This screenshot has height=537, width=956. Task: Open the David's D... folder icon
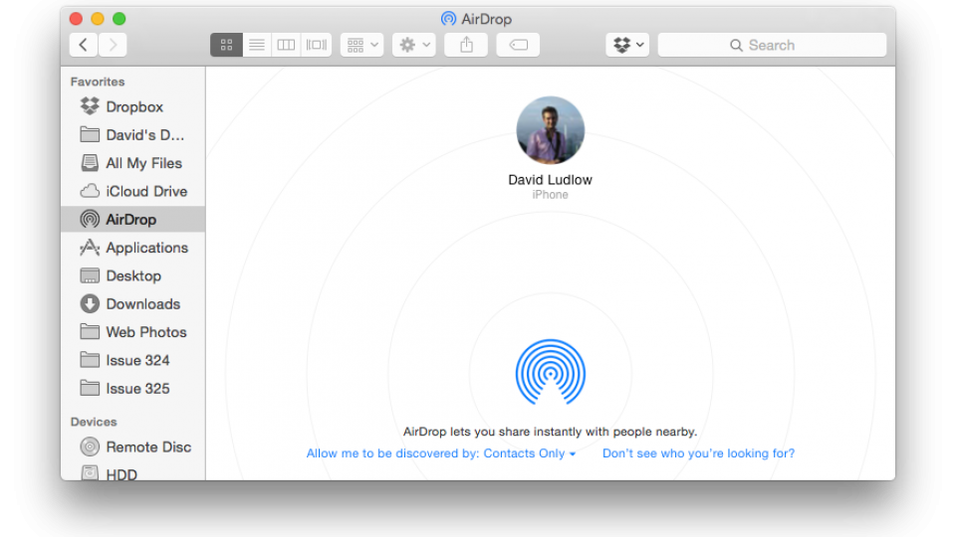coord(90,134)
